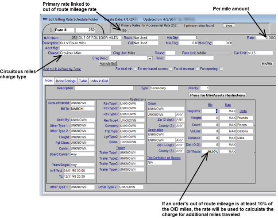Follow the Destination link
278x218 pixels.
tap(155, 130)
